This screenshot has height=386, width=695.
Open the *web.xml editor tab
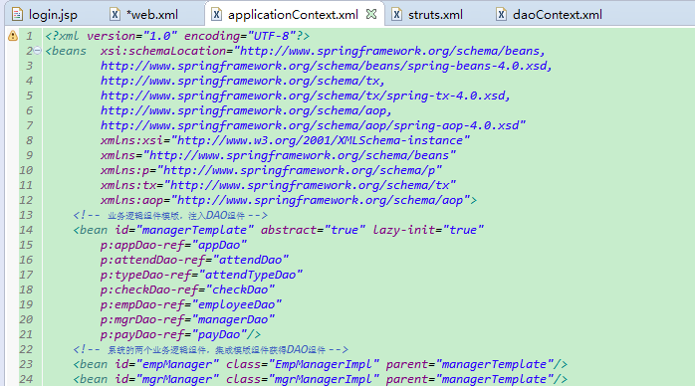point(152,15)
